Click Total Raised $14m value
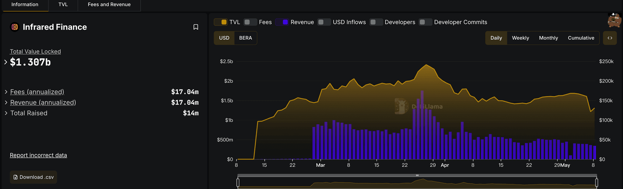Screen dimensions: 623x189 coord(191,113)
